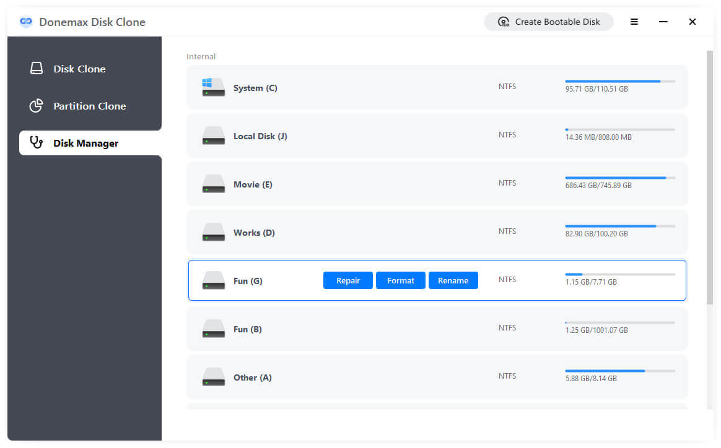Click the Disk Clone sidebar icon

tap(37, 68)
